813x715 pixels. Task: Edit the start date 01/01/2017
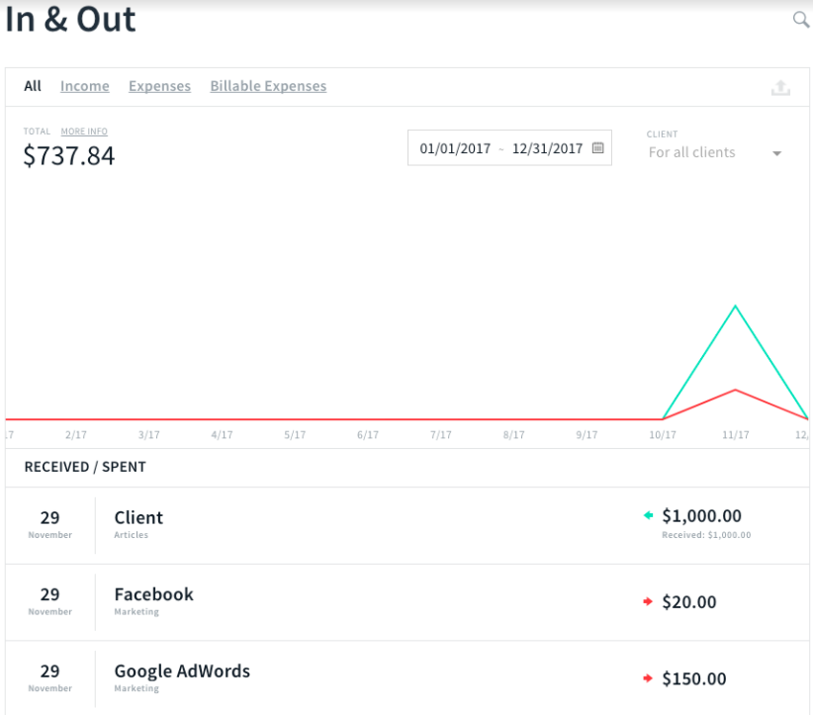(x=455, y=148)
